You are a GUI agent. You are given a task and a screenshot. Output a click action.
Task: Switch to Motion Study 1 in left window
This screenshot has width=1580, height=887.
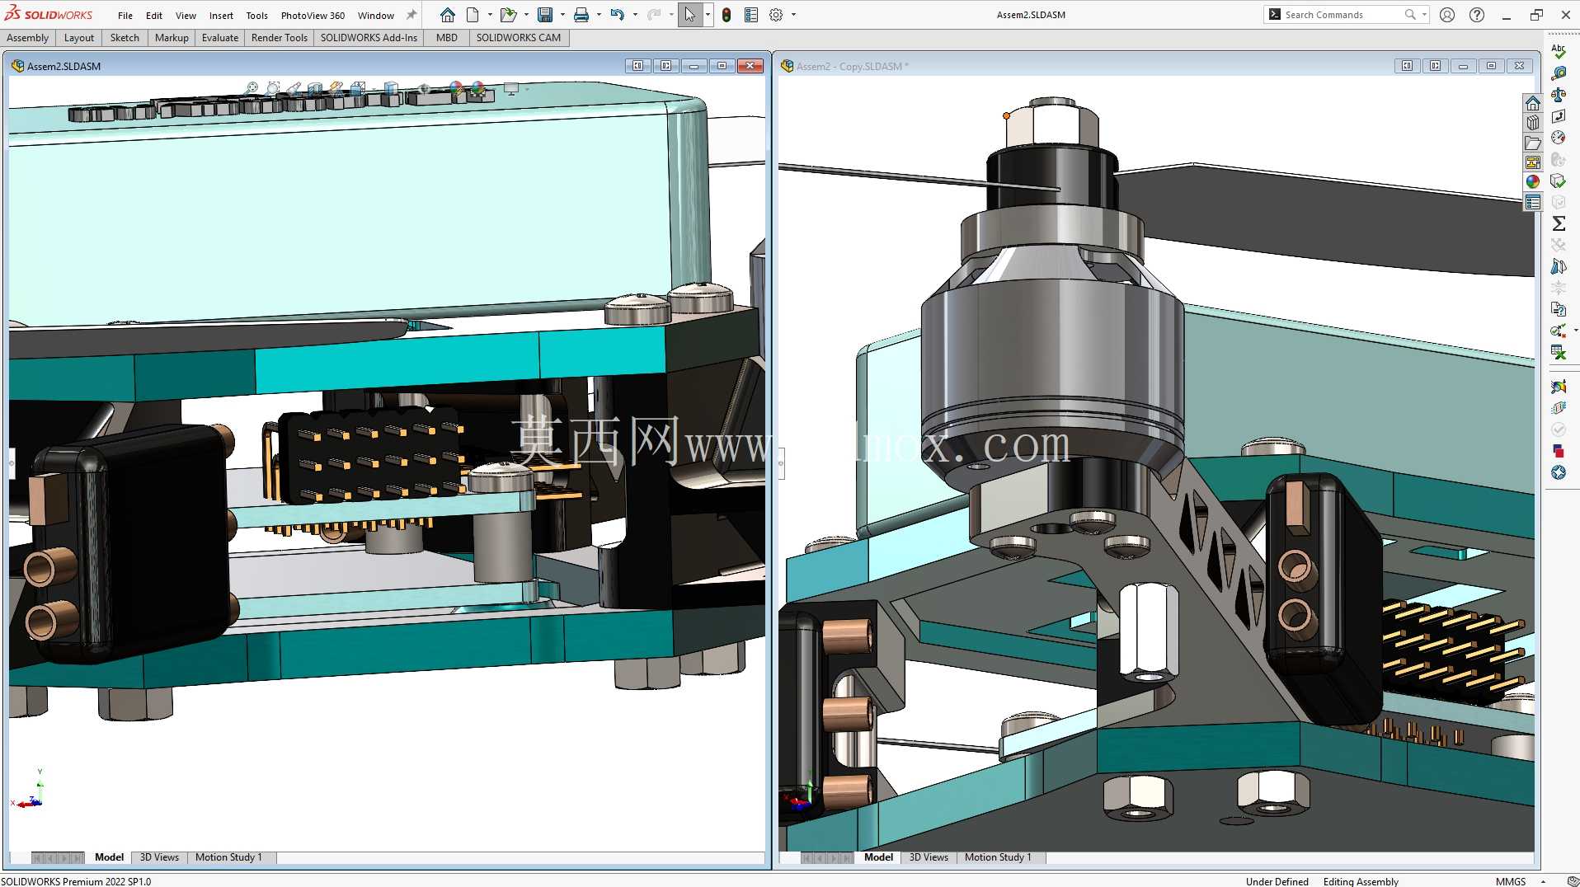[228, 857]
